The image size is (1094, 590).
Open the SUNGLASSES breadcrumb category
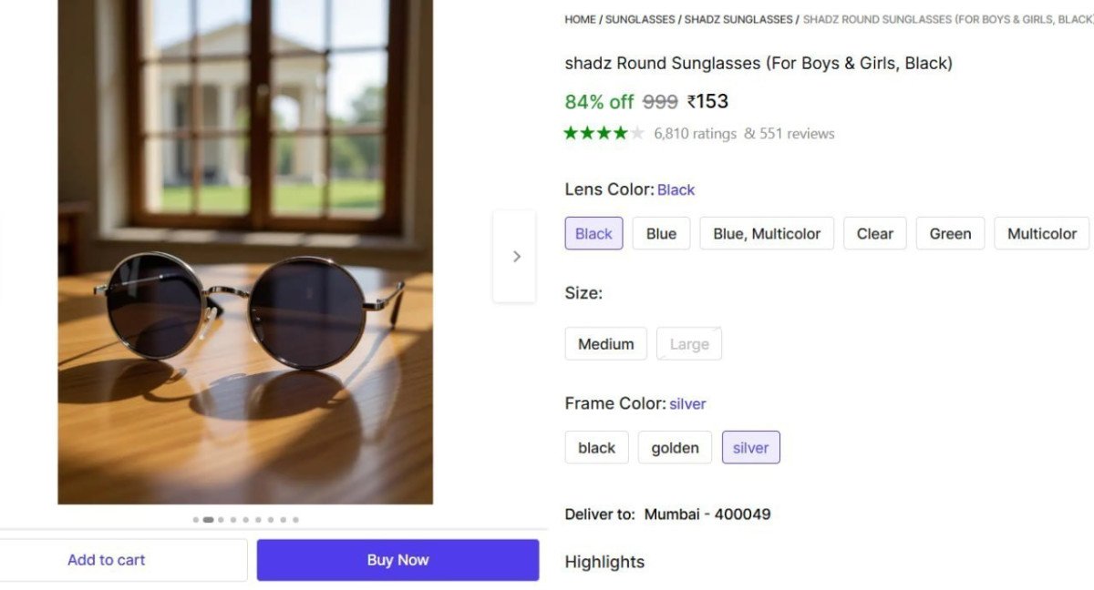[x=640, y=18]
